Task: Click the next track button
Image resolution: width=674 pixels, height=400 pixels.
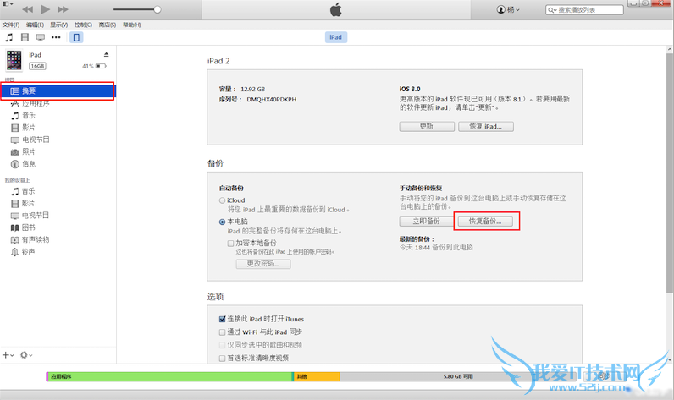Action: point(63,9)
